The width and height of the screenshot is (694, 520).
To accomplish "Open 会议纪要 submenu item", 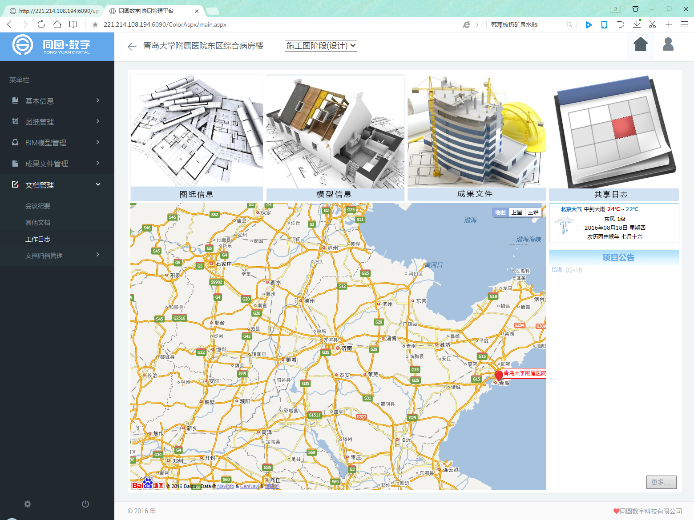I will click(x=38, y=206).
